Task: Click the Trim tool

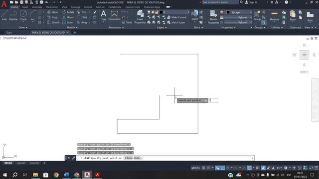Action: coord(82,12)
